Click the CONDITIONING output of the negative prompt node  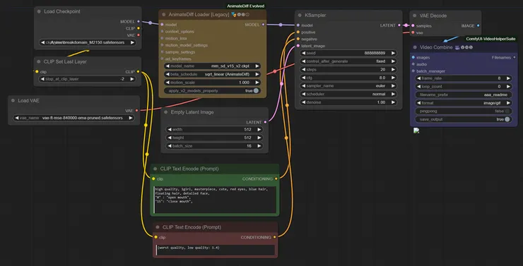click(x=274, y=237)
